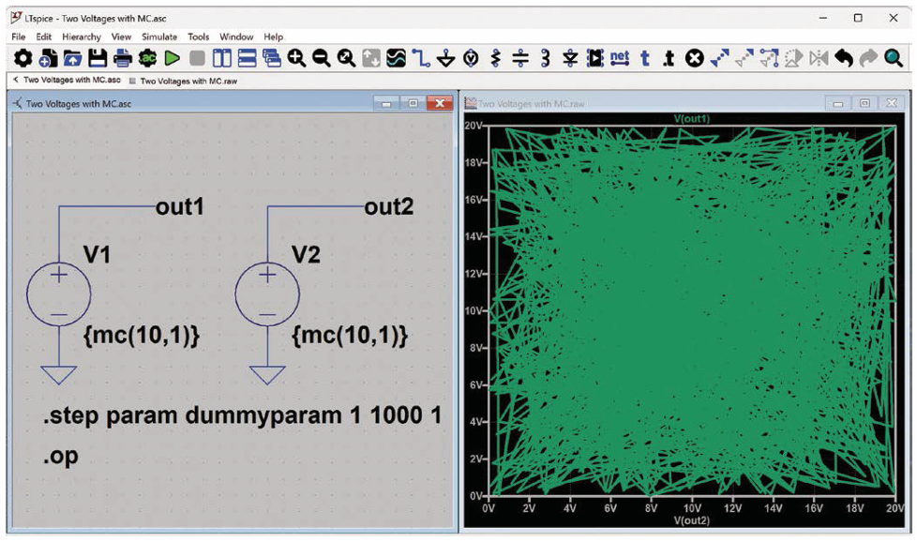
Task: Click the SPICE directive .t icon
Action: [x=669, y=59]
